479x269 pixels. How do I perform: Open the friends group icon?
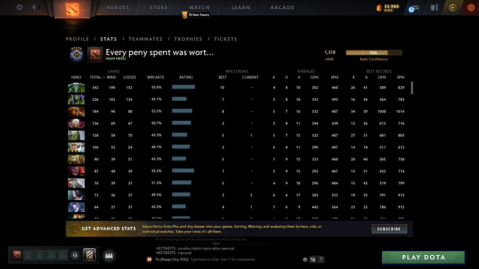pos(109,256)
